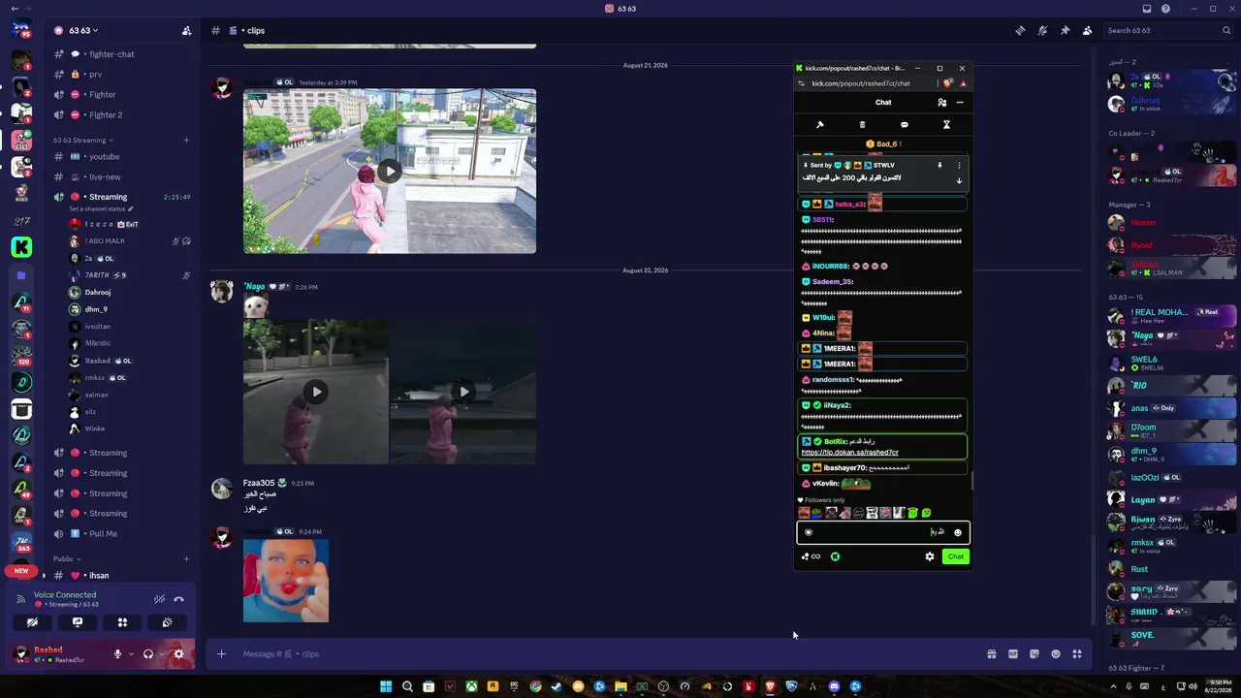This screenshot has width=1241, height=698.
Task: Collapse the Public category
Action: click(66, 559)
